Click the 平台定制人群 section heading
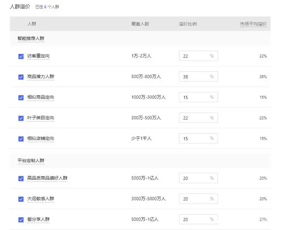This screenshot has width=283, height=230. [31, 160]
